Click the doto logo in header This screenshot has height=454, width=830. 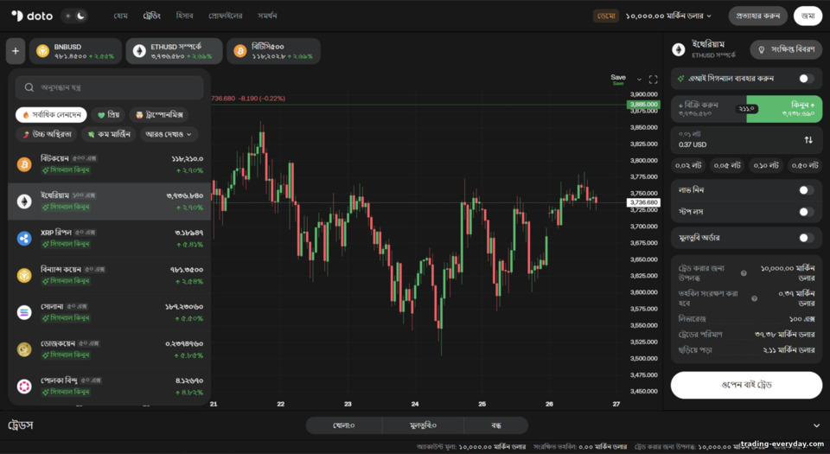coord(32,16)
